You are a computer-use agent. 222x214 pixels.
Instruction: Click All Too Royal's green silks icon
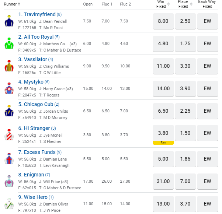pyautogui.click(x=9, y=44)
